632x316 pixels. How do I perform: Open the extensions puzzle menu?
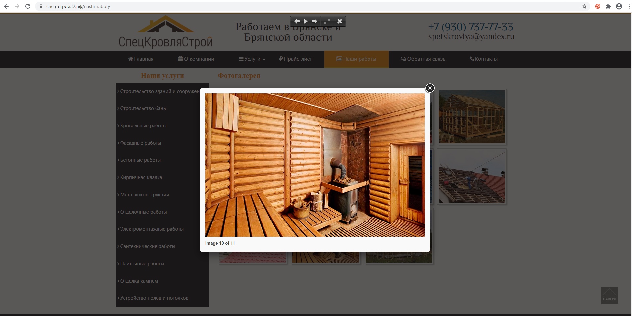[x=608, y=6]
